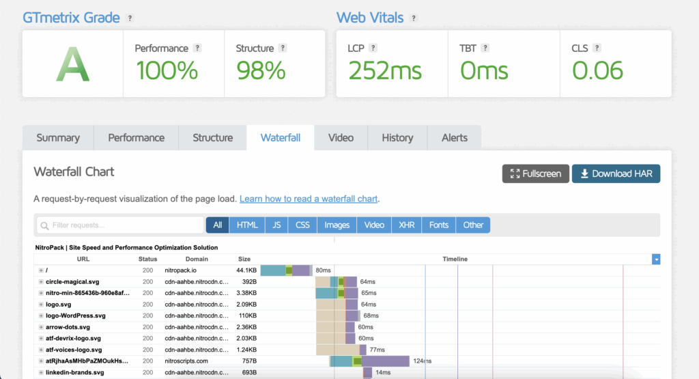Select the All requests filter
The width and height of the screenshot is (699, 379).
tap(218, 225)
